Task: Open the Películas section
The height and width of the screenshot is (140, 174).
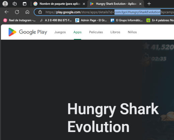Action: point(96,32)
